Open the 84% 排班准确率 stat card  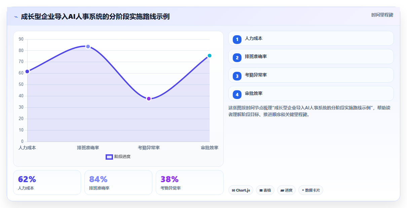point(118,183)
